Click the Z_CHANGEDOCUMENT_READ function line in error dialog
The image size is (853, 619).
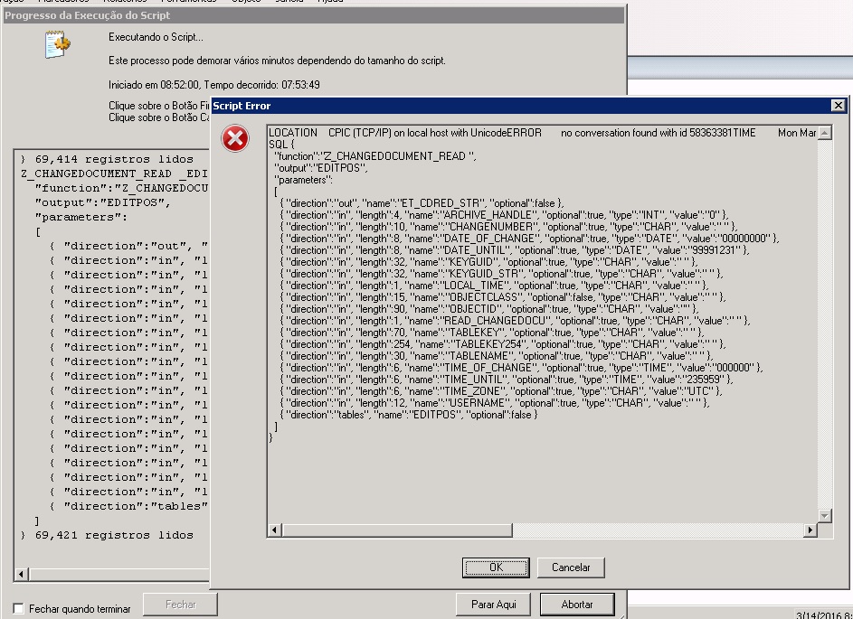374,156
